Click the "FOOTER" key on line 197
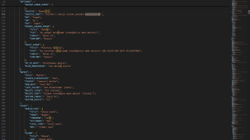This screenshot has height=140, width=250. [29, 81]
